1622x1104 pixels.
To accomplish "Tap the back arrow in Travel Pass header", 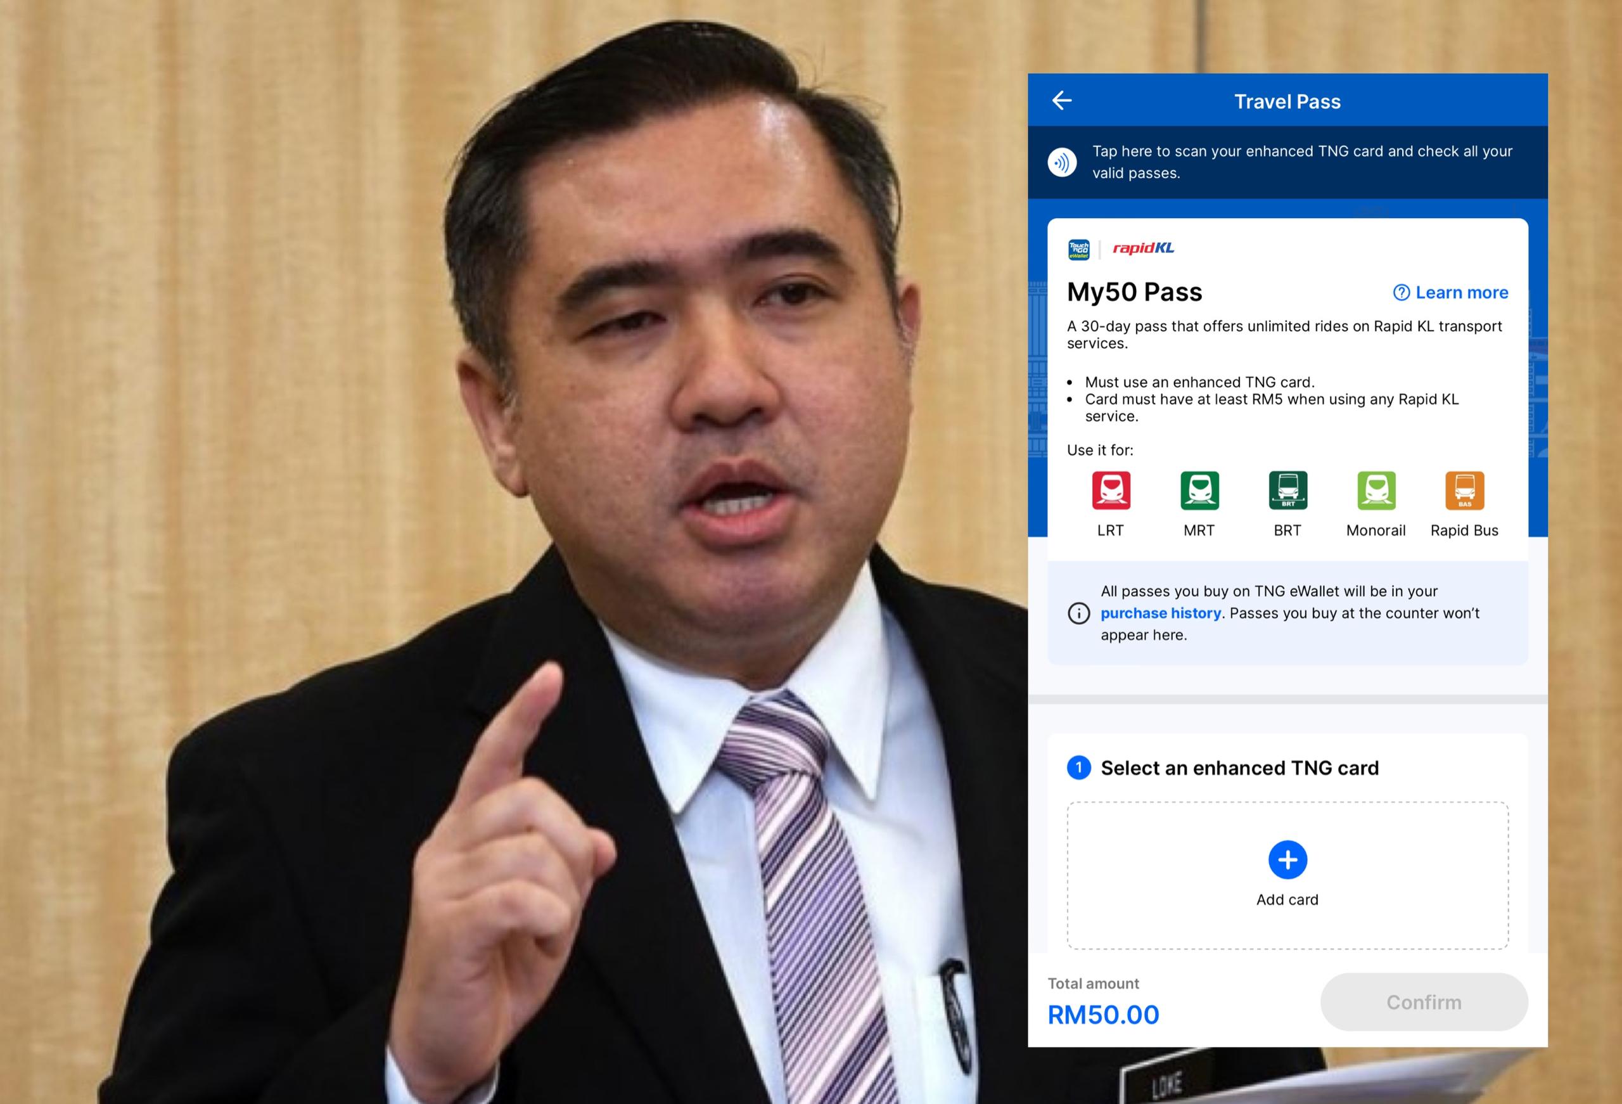I will click(x=1061, y=101).
